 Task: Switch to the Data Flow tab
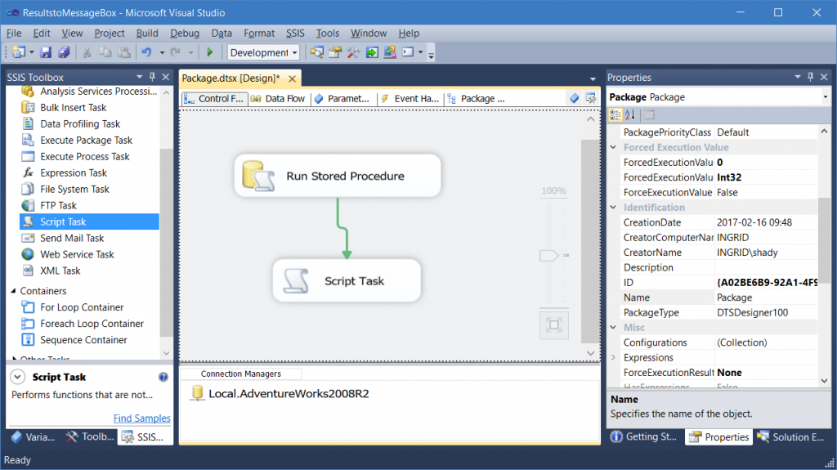(x=278, y=99)
